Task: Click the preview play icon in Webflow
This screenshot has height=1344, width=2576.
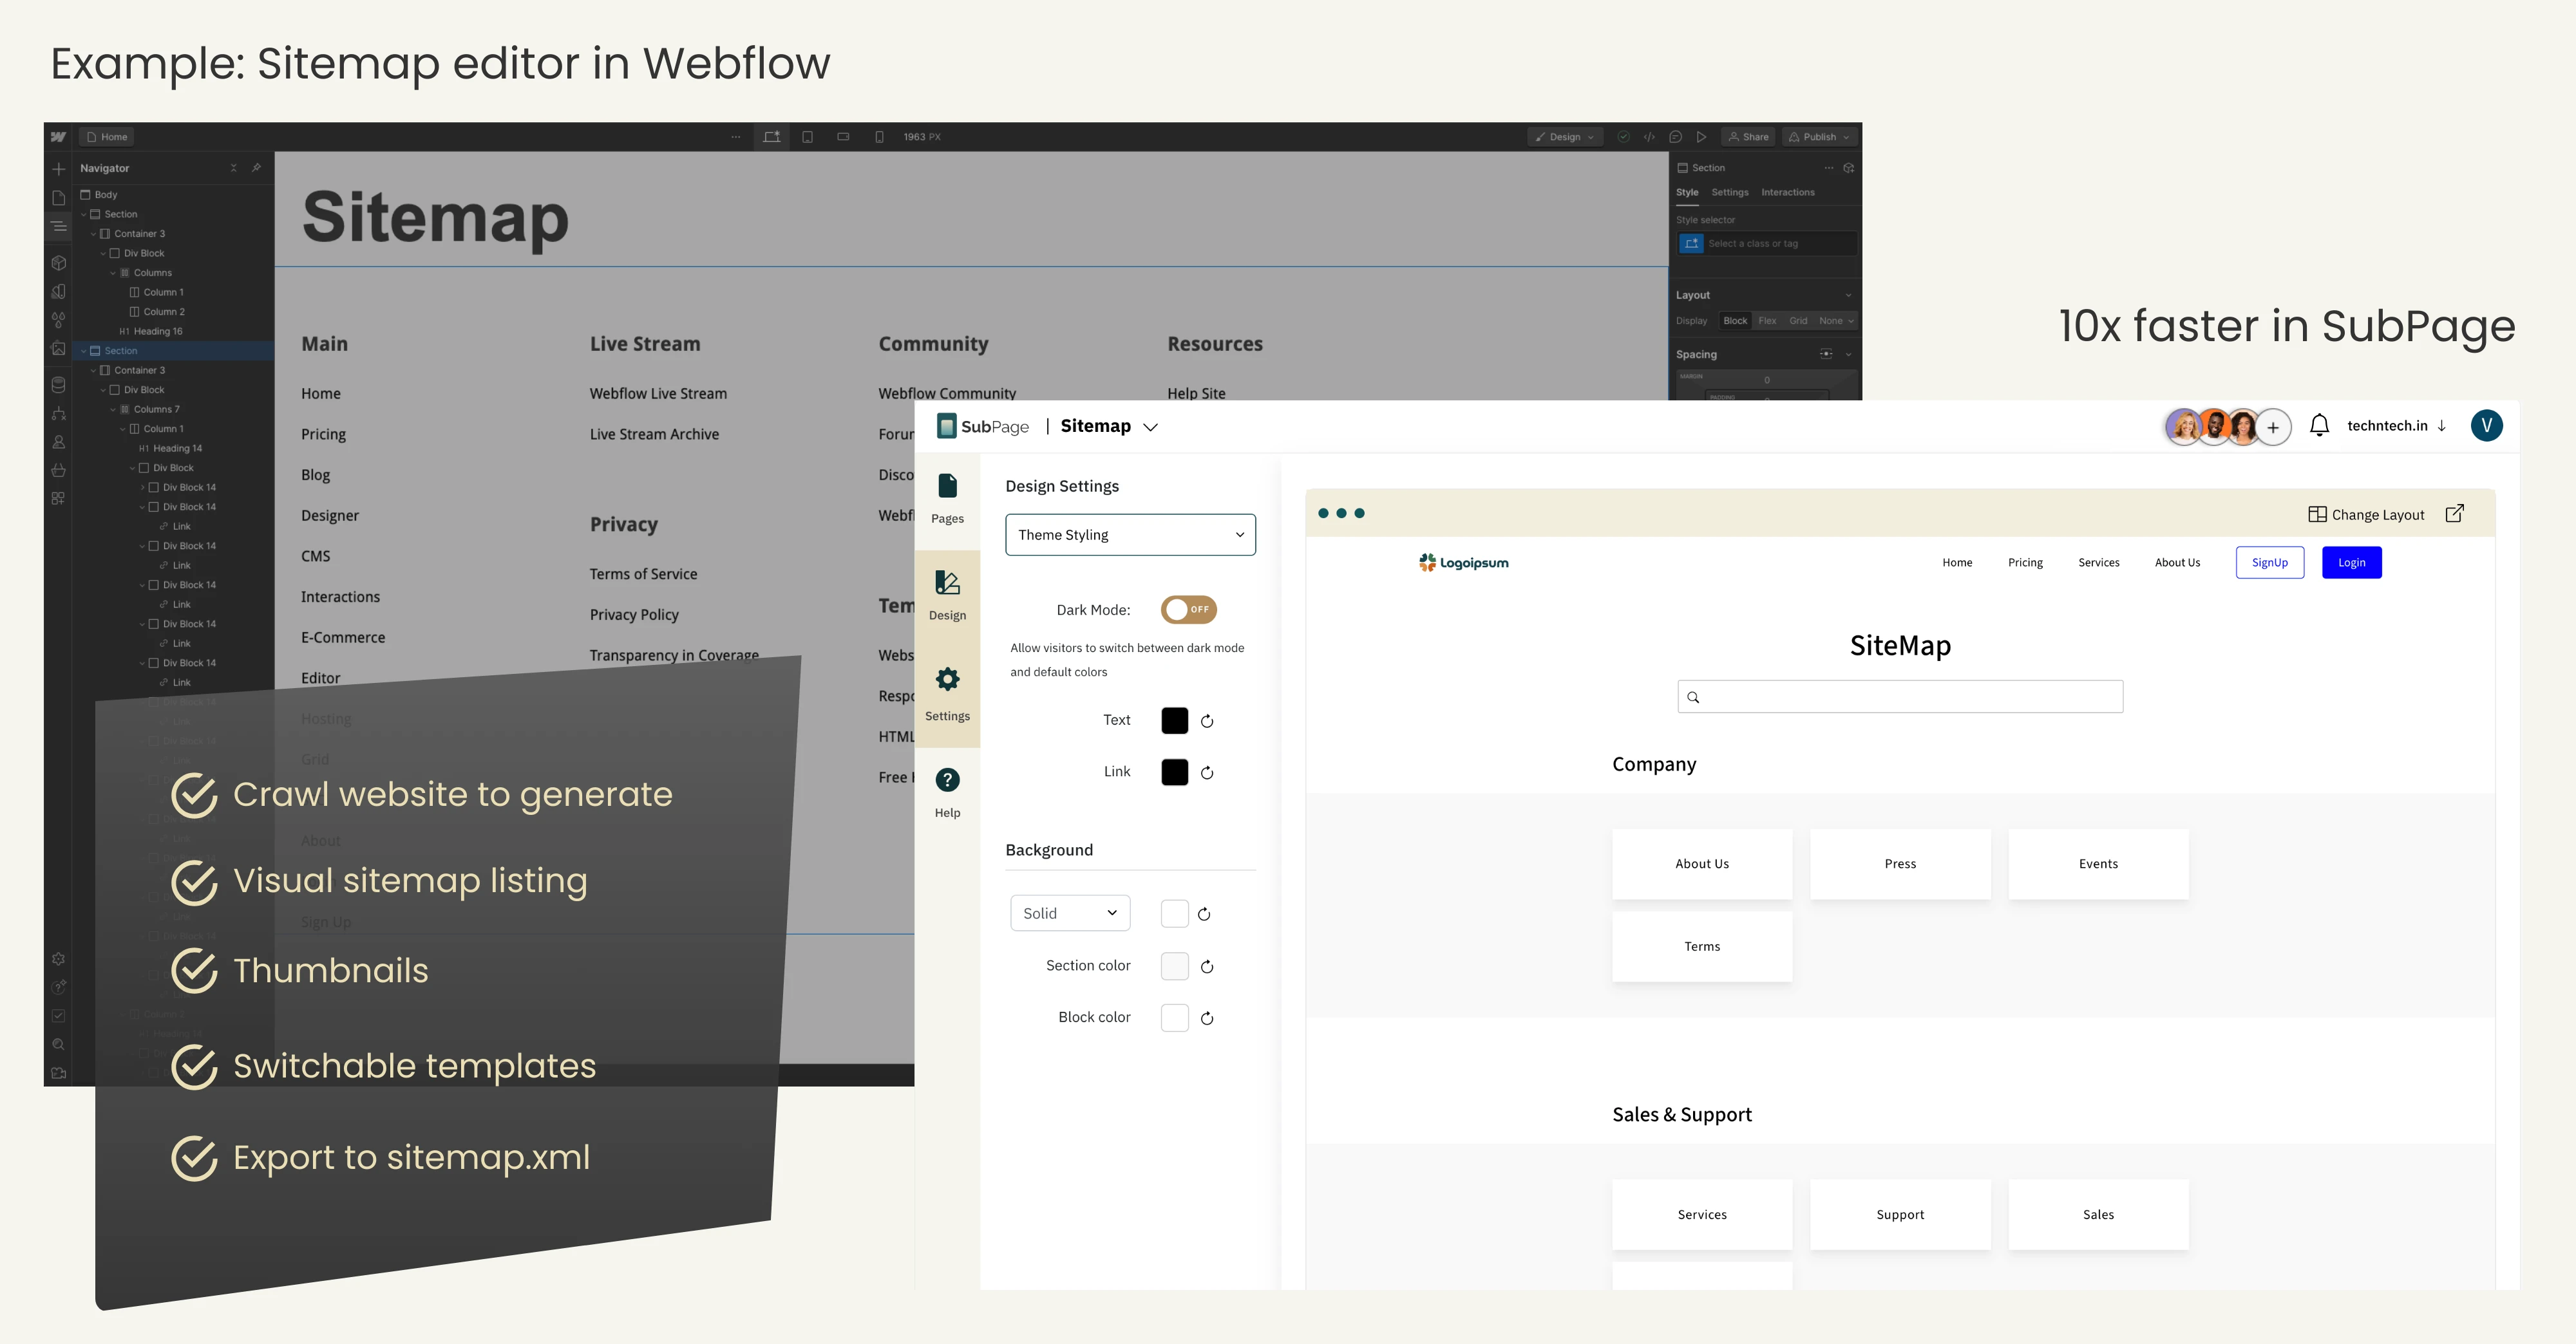Action: click(1701, 137)
